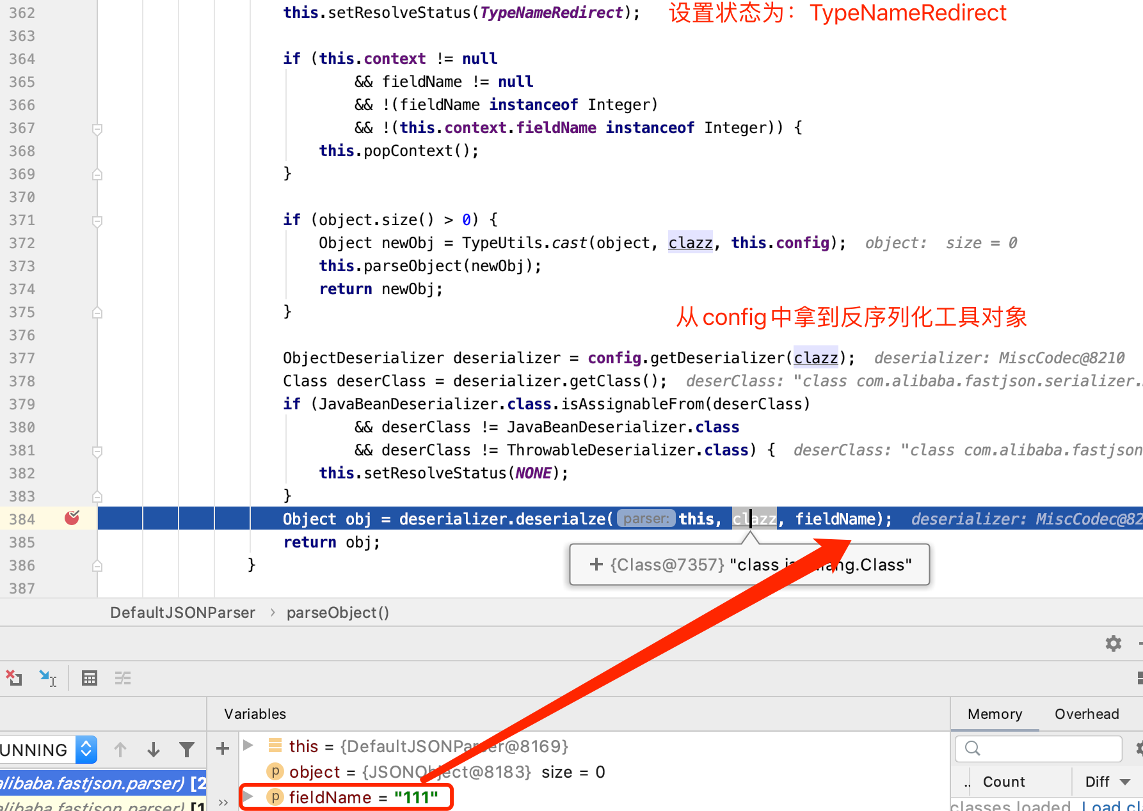1143x811 pixels.
Task: Open the variables table view icon
Action: click(90, 677)
